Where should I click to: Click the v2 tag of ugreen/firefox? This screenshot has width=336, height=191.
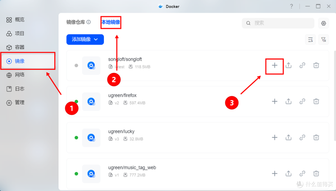(x=117, y=103)
